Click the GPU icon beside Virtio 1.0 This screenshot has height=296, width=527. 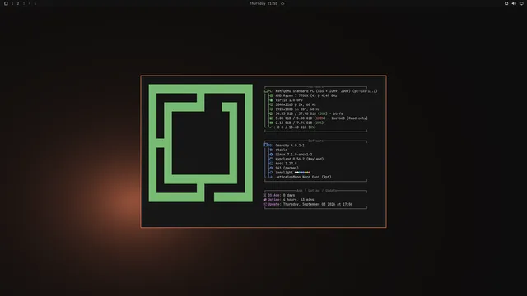tap(271, 100)
